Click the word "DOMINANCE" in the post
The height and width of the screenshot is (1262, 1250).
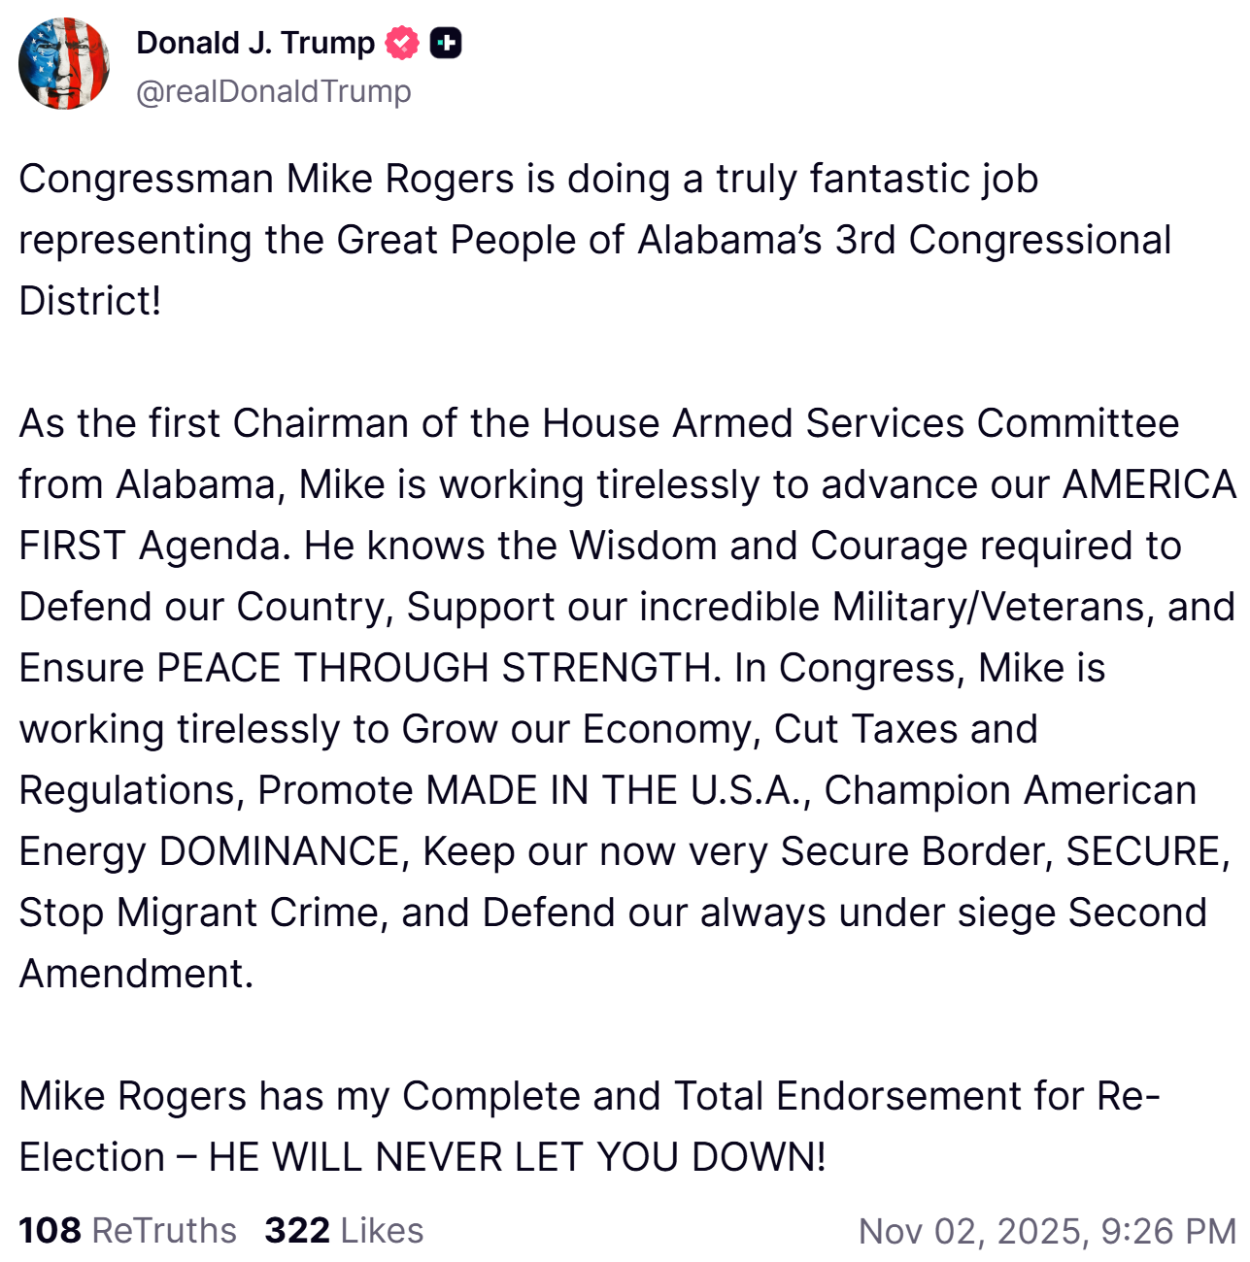280,852
